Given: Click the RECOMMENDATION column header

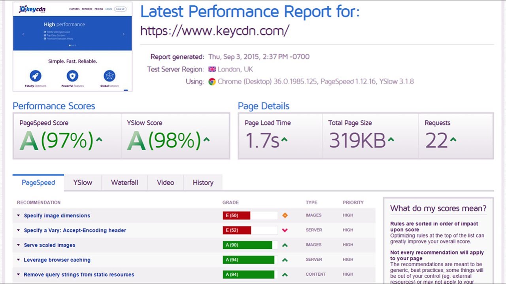Looking at the screenshot, I should coord(39,202).
